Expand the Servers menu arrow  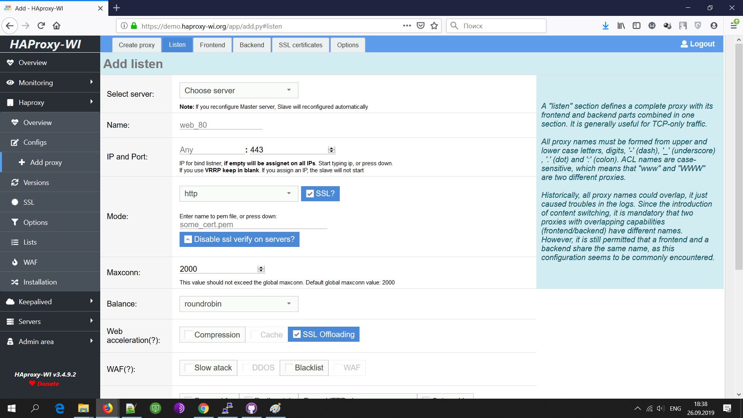click(x=91, y=321)
